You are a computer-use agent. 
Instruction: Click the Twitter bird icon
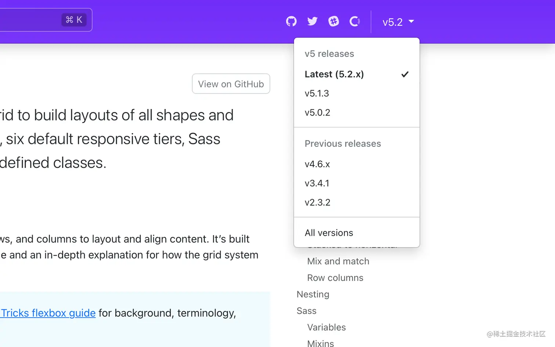(312, 21)
